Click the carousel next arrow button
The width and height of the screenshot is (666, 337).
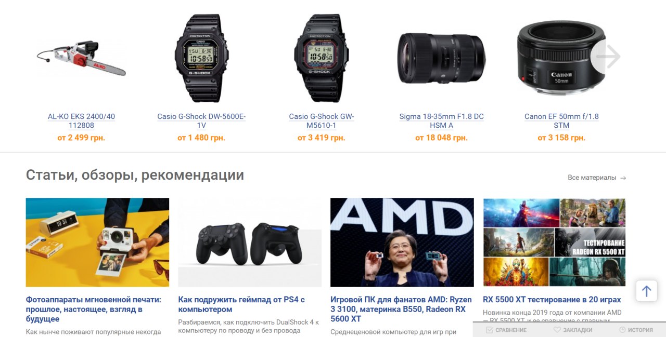click(x=606, y=56)
